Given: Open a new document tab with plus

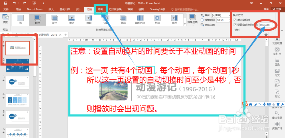Looking at the screenshot, I should tap(66, 35).
